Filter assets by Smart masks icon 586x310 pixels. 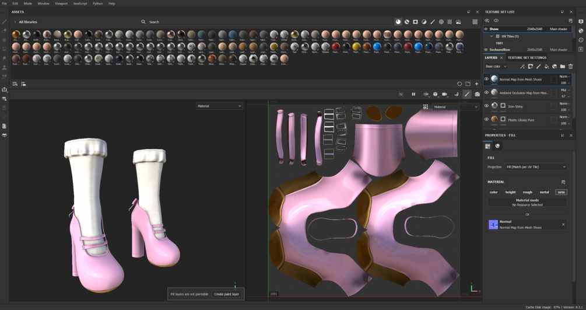tap(415, 22)
